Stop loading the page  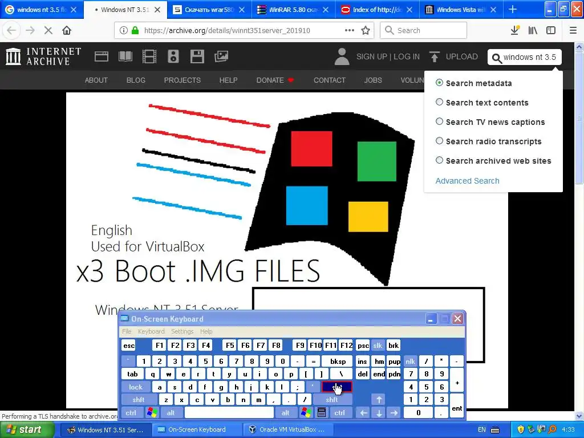pyautogui.click(x=48, y=31)
